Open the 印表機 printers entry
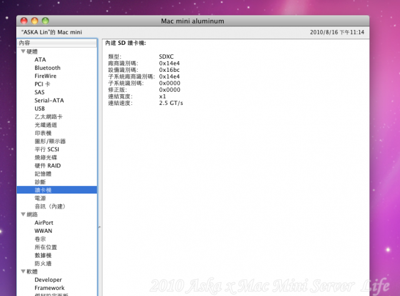The image size is (400, 296). [x=43, y=133]
